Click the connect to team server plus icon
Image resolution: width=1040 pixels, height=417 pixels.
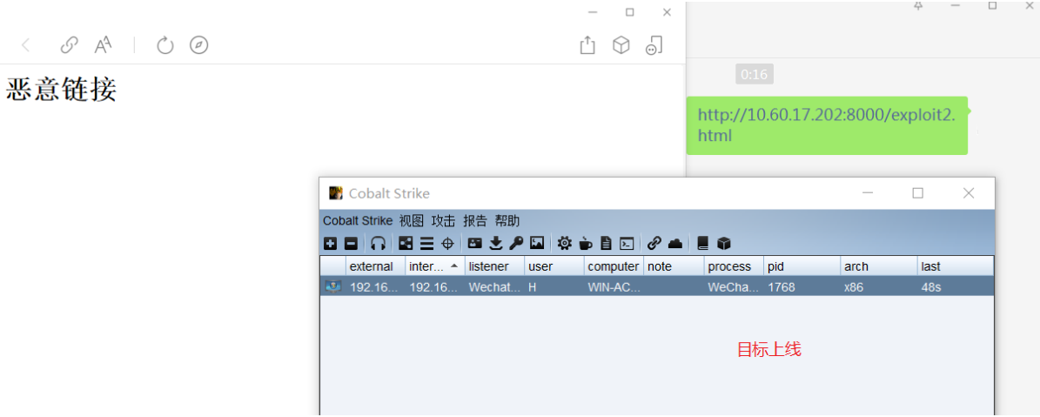tap(331, 243)
